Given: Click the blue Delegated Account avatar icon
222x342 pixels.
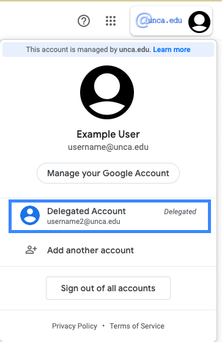Looking at the screenshot, I should point(30,215).
